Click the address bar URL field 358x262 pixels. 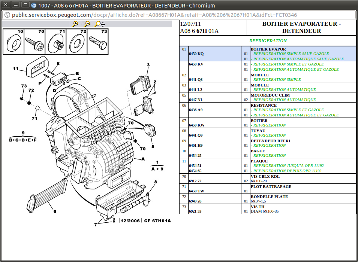pos(179,15)
